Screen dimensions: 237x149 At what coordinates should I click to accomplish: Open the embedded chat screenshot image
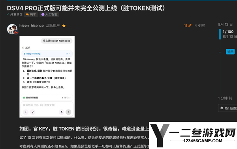pos(47,77)
